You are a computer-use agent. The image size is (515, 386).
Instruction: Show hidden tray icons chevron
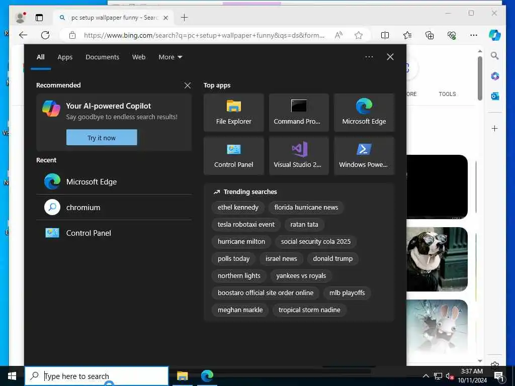(x=425, y=376)
